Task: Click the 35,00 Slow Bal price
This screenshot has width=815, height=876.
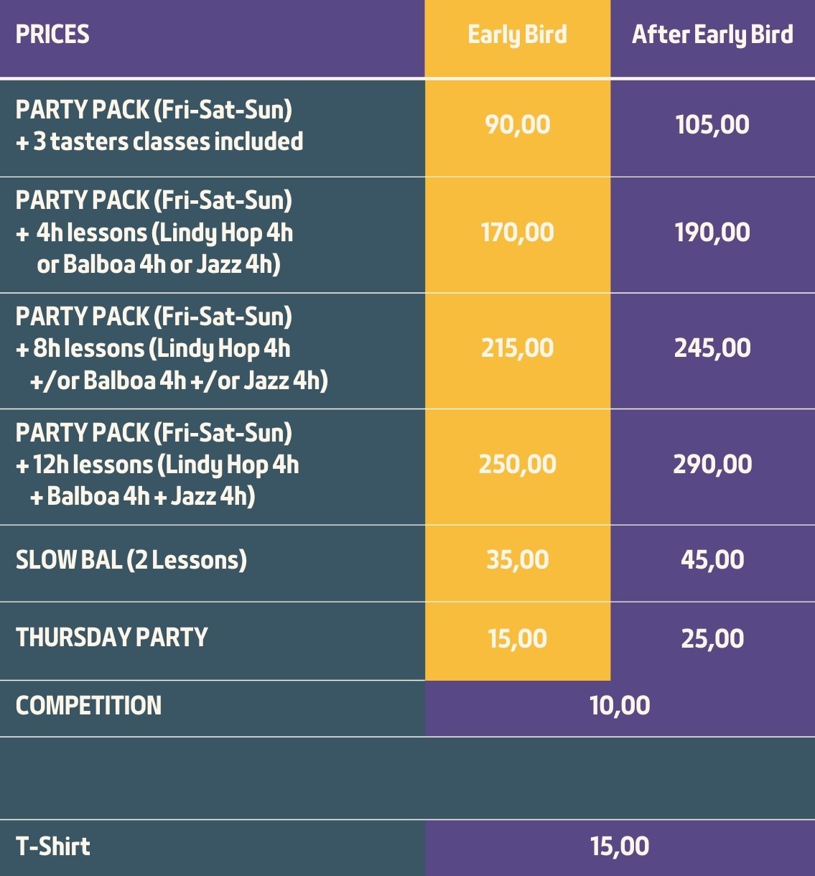Action: point(517,560)
